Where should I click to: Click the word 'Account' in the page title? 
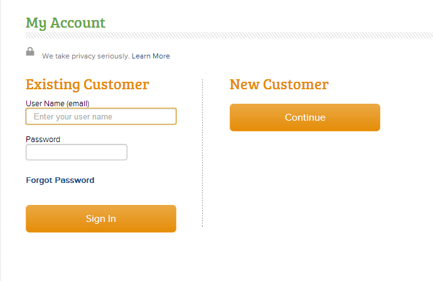(78, 23)
